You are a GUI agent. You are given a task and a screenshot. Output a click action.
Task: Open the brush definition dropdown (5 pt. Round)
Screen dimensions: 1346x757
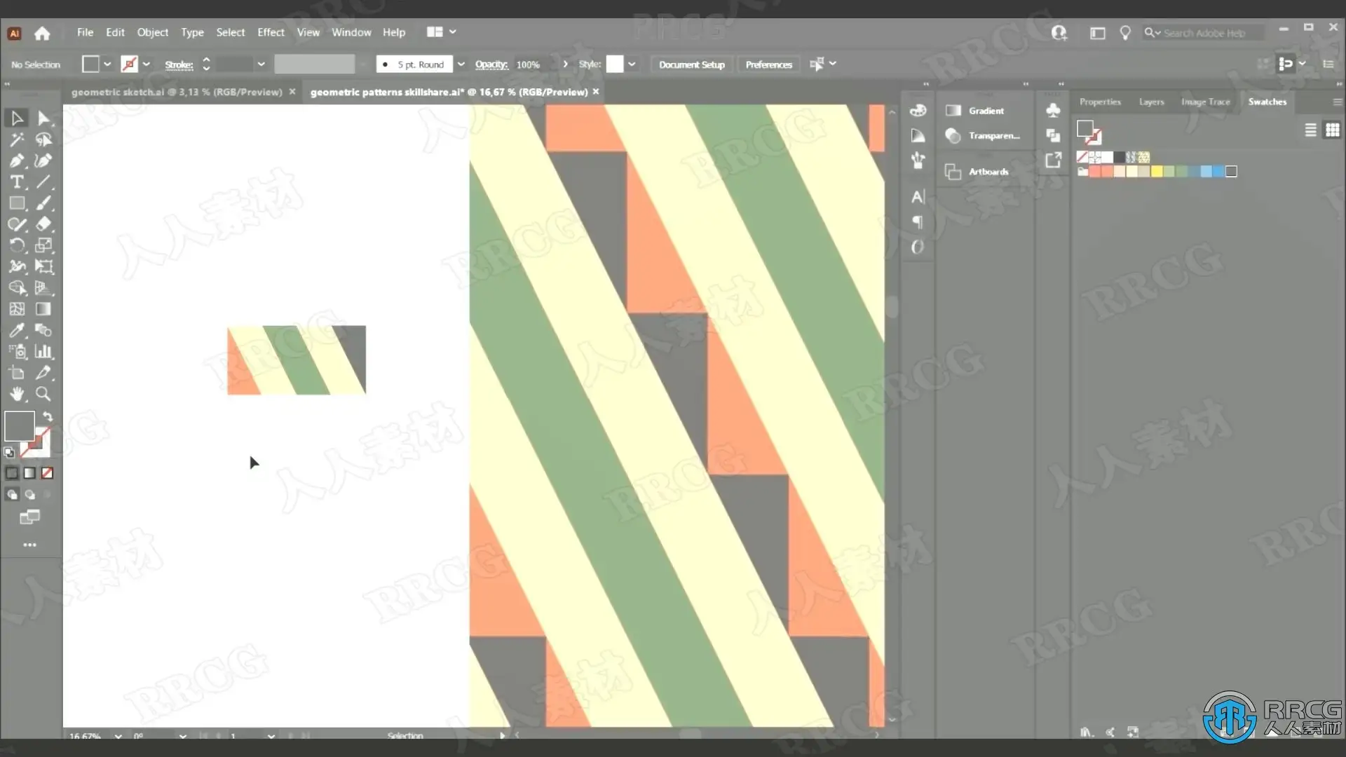point(461,64)
